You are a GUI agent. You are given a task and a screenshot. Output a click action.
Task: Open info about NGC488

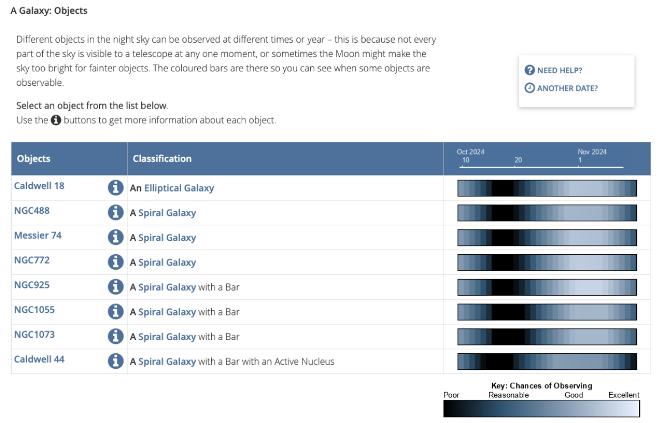click(x=115, y=212)
